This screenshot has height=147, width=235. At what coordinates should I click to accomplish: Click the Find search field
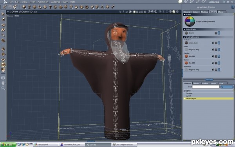(206, 87)
